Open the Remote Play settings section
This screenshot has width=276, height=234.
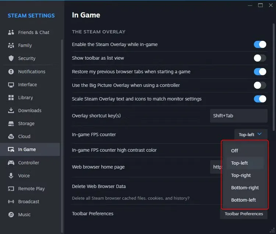point(31,188)
